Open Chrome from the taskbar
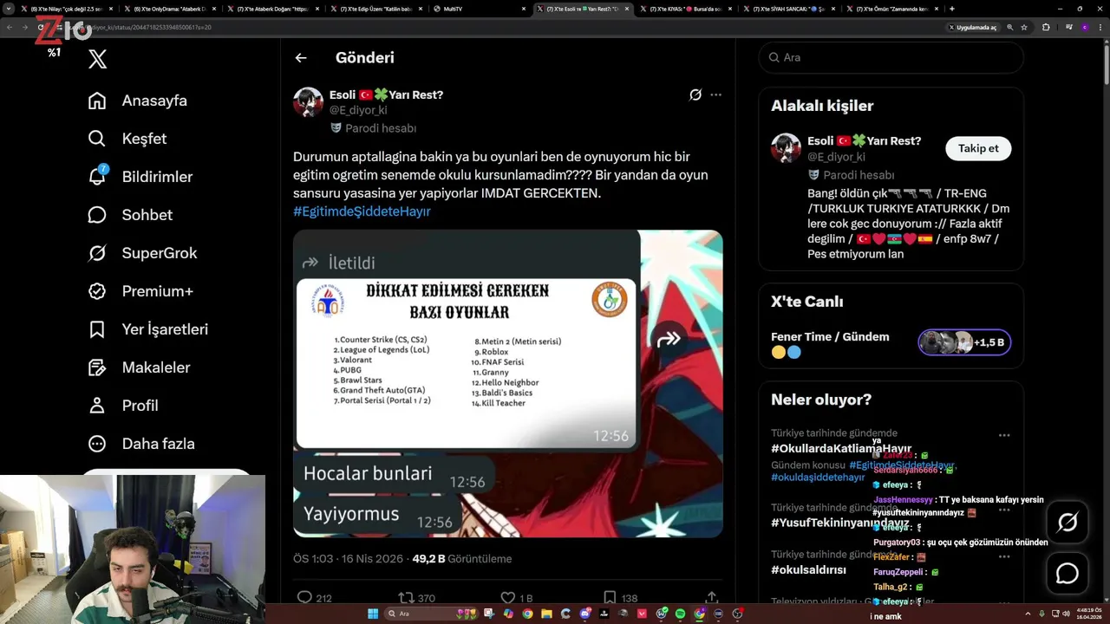The height and width of the screenshot is (624, 1110). [x=527, y=614]
